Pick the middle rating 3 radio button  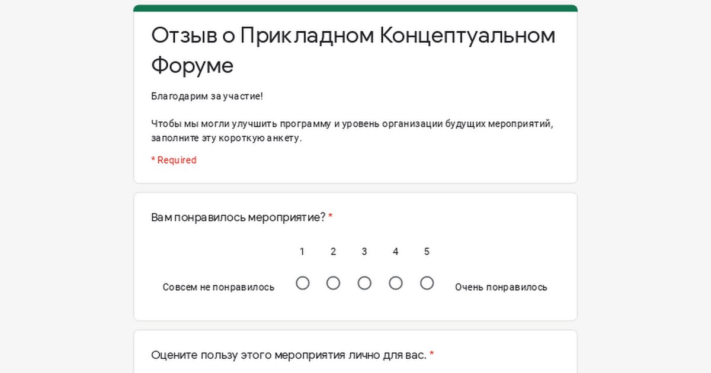click(x=364, y=283)
